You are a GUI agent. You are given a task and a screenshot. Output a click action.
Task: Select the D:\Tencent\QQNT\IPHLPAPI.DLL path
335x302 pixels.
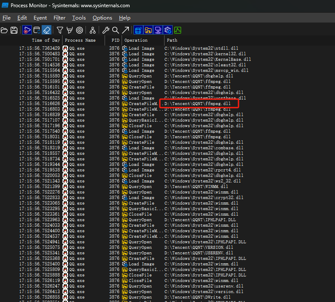200,220
